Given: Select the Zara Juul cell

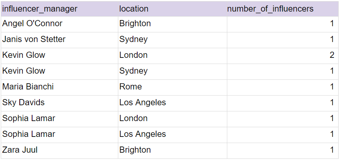Looking at the screenshot, I should (x=20, y=150).
